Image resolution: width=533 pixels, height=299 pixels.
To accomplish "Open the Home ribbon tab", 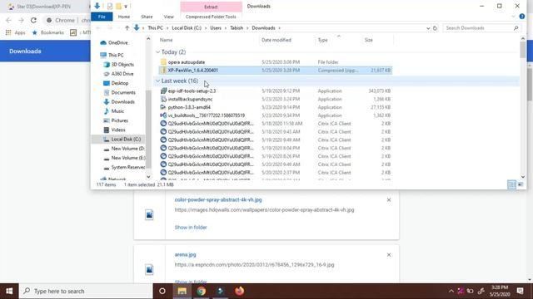I will click(x=124, y=17).
